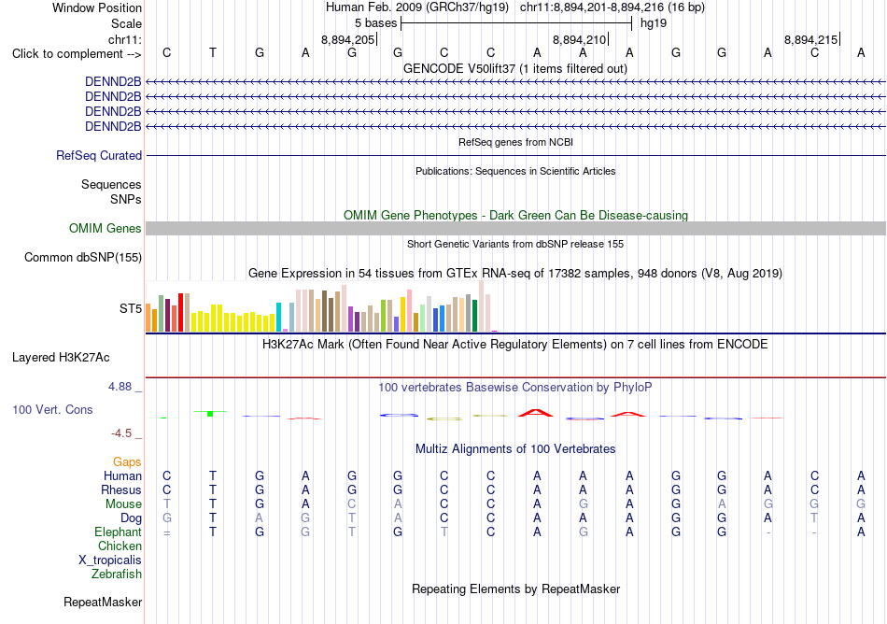Open the OMIM Genes track label

tap(105, 229)
